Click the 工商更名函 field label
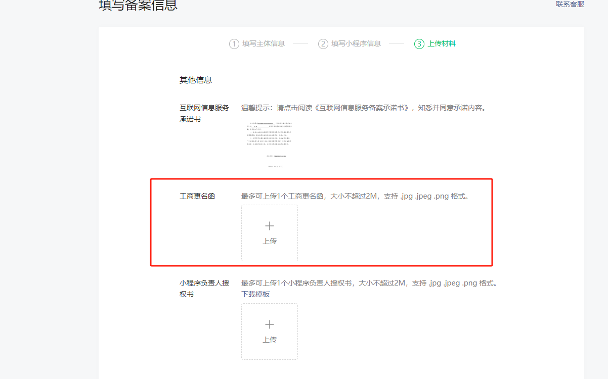Screen dimensions: 608x379 pos(197,196)
